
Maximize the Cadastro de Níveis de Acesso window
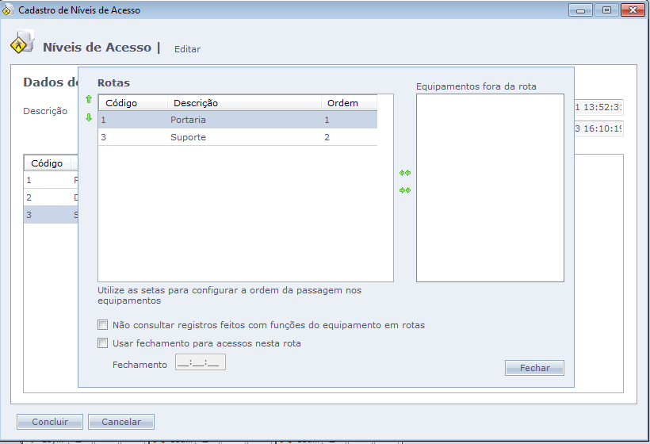(x=606, y=10)
